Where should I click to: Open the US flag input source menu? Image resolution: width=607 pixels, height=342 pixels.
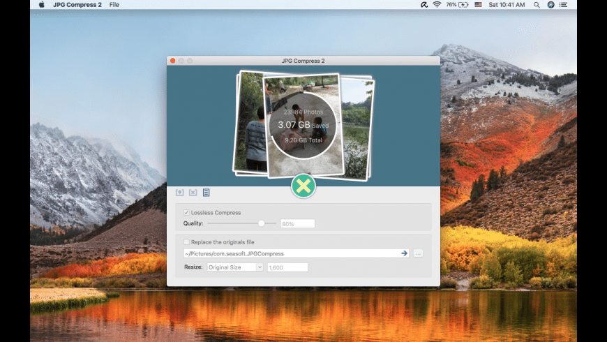[x=478, y=5]
